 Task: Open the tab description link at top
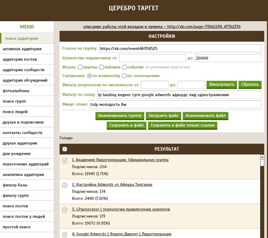(162, 27)
